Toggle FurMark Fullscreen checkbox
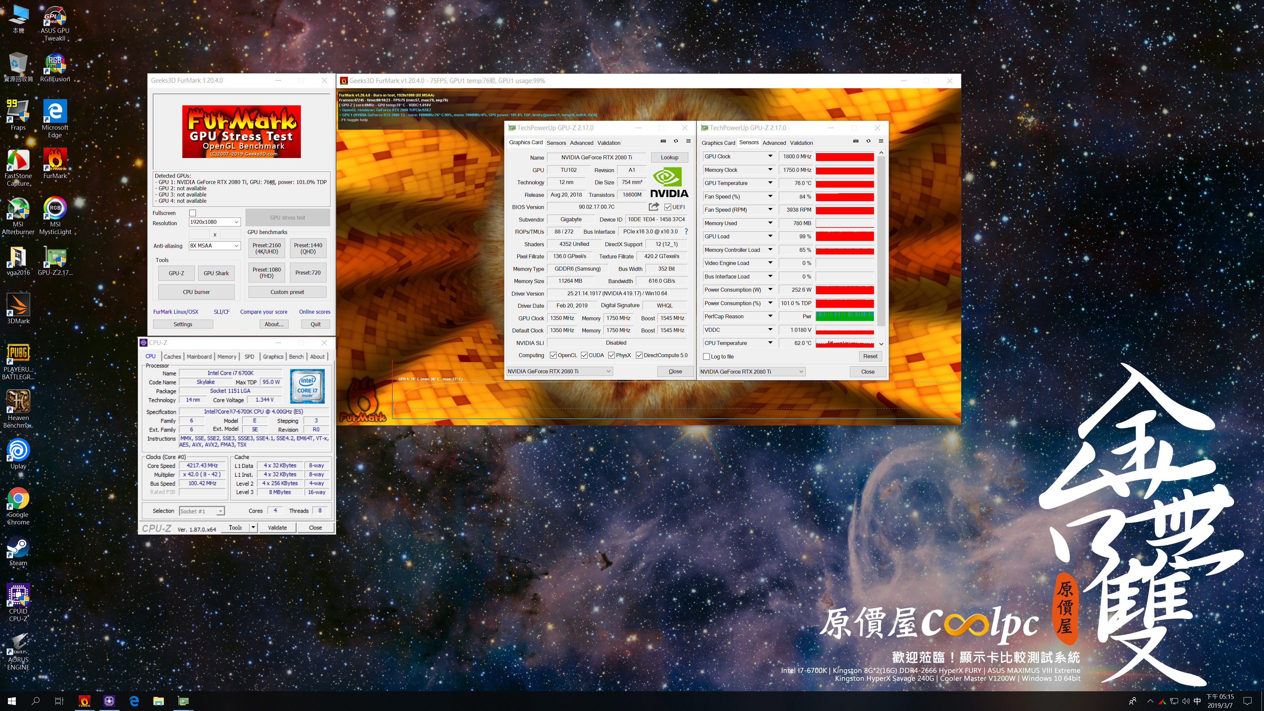1264x711 pixels. 192,213
